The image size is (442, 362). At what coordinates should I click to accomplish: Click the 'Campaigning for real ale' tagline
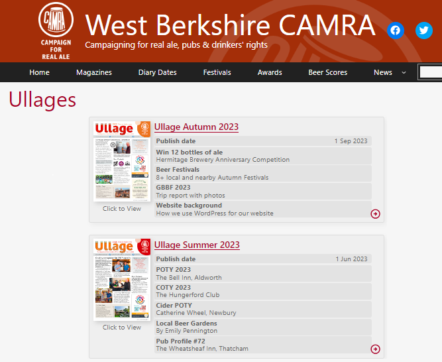176,45
